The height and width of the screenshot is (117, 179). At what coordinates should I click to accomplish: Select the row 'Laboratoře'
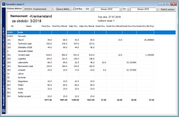coord(81,62)
